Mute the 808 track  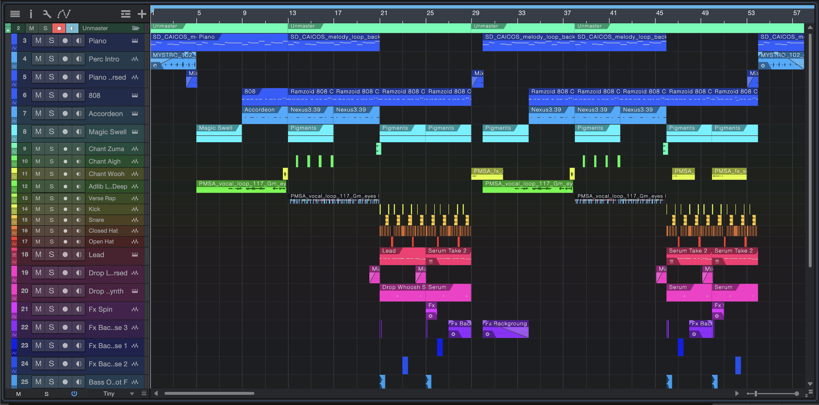pyautogui.click(x=38, y=95)
